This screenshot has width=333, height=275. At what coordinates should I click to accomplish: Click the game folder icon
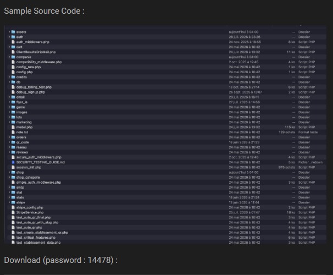[13, 107]
